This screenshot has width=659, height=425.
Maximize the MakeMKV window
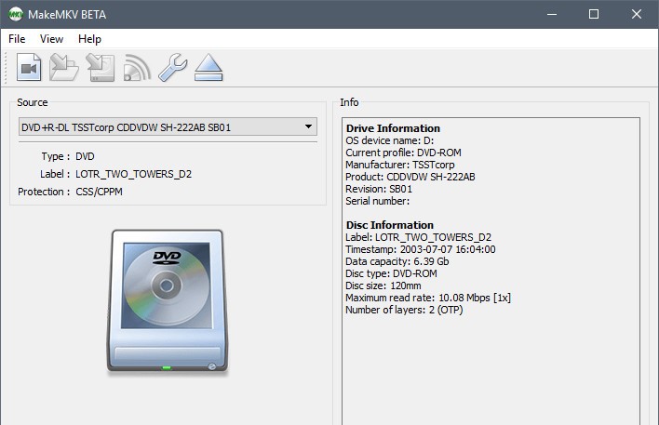point(594,14)
